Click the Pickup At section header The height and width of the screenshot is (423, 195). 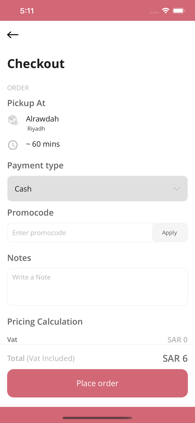click(26, 103)
